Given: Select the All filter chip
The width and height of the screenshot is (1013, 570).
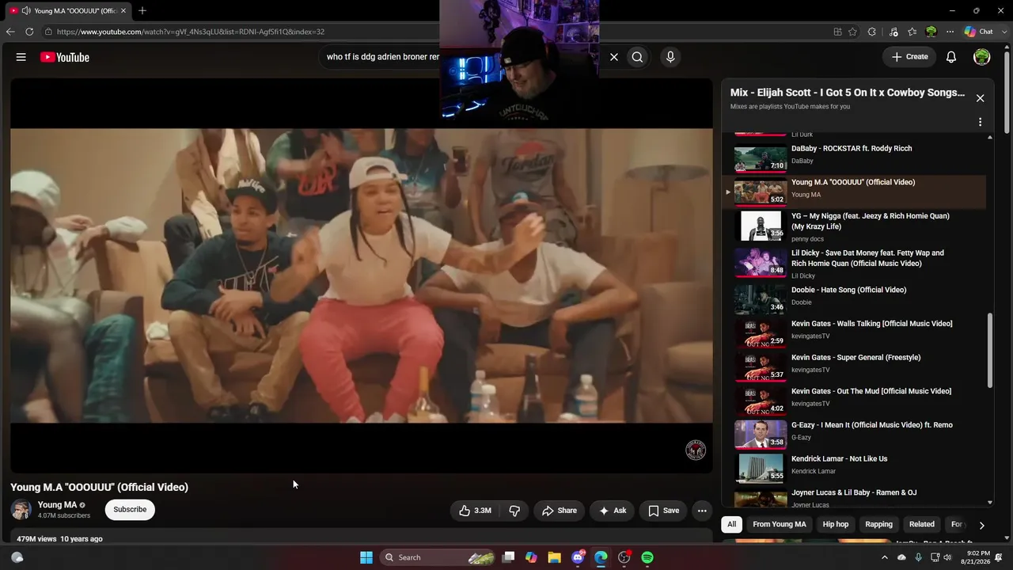Looking at the screenshot, I should [732, 524].
